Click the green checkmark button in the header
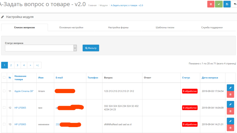The height and width of the screenshot is (133, 237). [219, 4]
